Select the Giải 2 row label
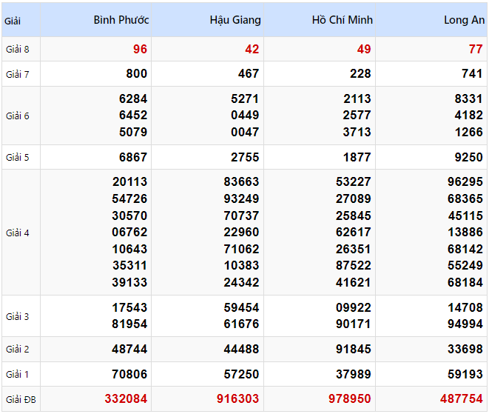489x414 pixels. [x=17, y=349]
